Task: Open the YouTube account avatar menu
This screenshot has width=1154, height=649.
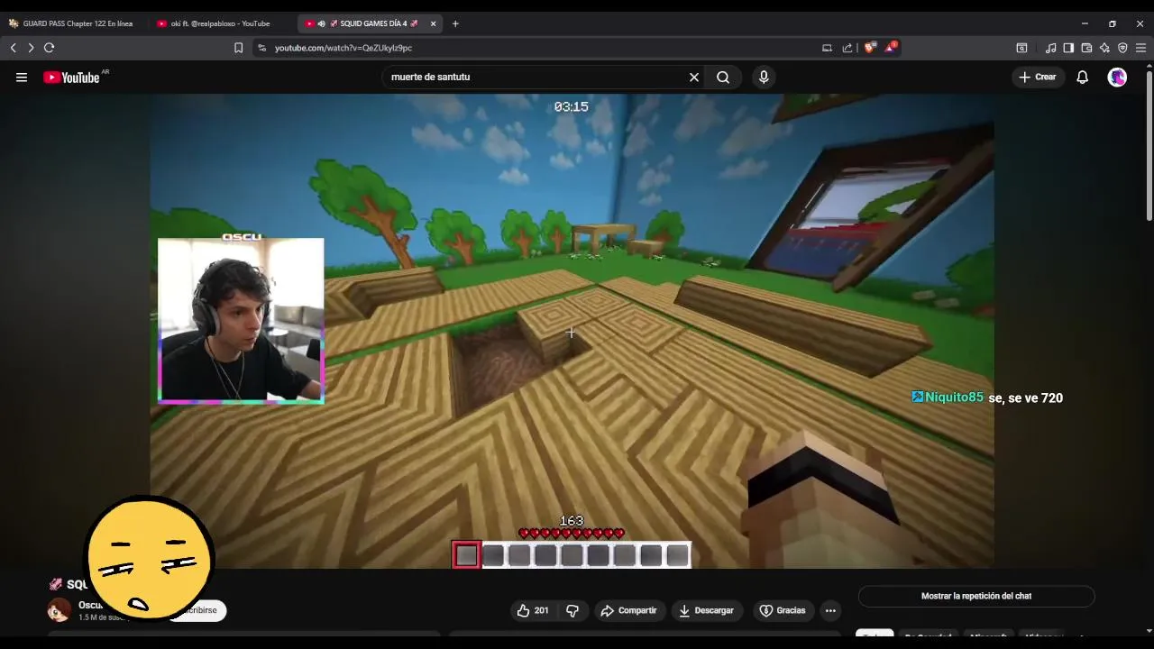Action: tap(1117, 78)
